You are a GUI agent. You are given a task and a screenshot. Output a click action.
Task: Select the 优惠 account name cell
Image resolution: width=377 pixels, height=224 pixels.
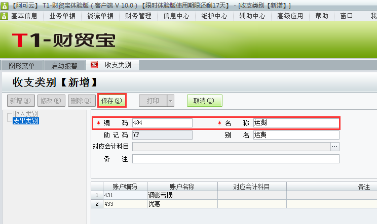click(182, 204)
